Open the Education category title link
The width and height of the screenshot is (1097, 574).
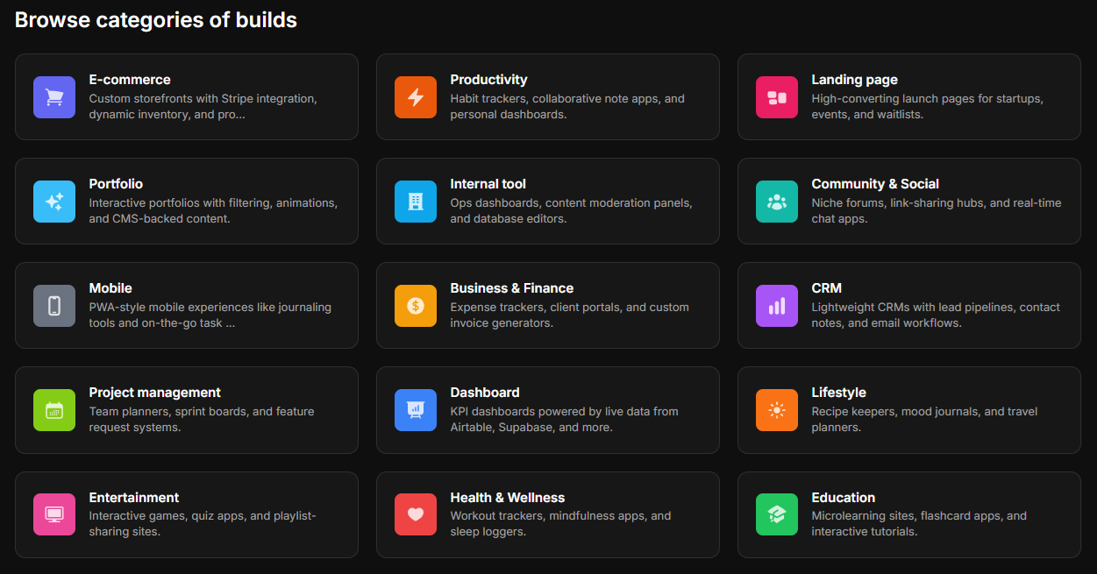[x=843, y=497]
